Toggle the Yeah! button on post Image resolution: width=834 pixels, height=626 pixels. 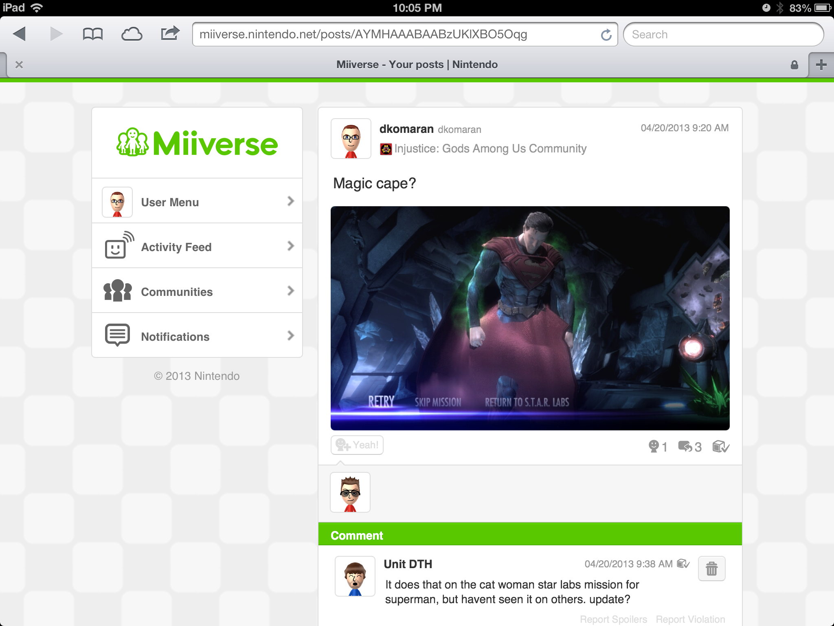(357, 445)
